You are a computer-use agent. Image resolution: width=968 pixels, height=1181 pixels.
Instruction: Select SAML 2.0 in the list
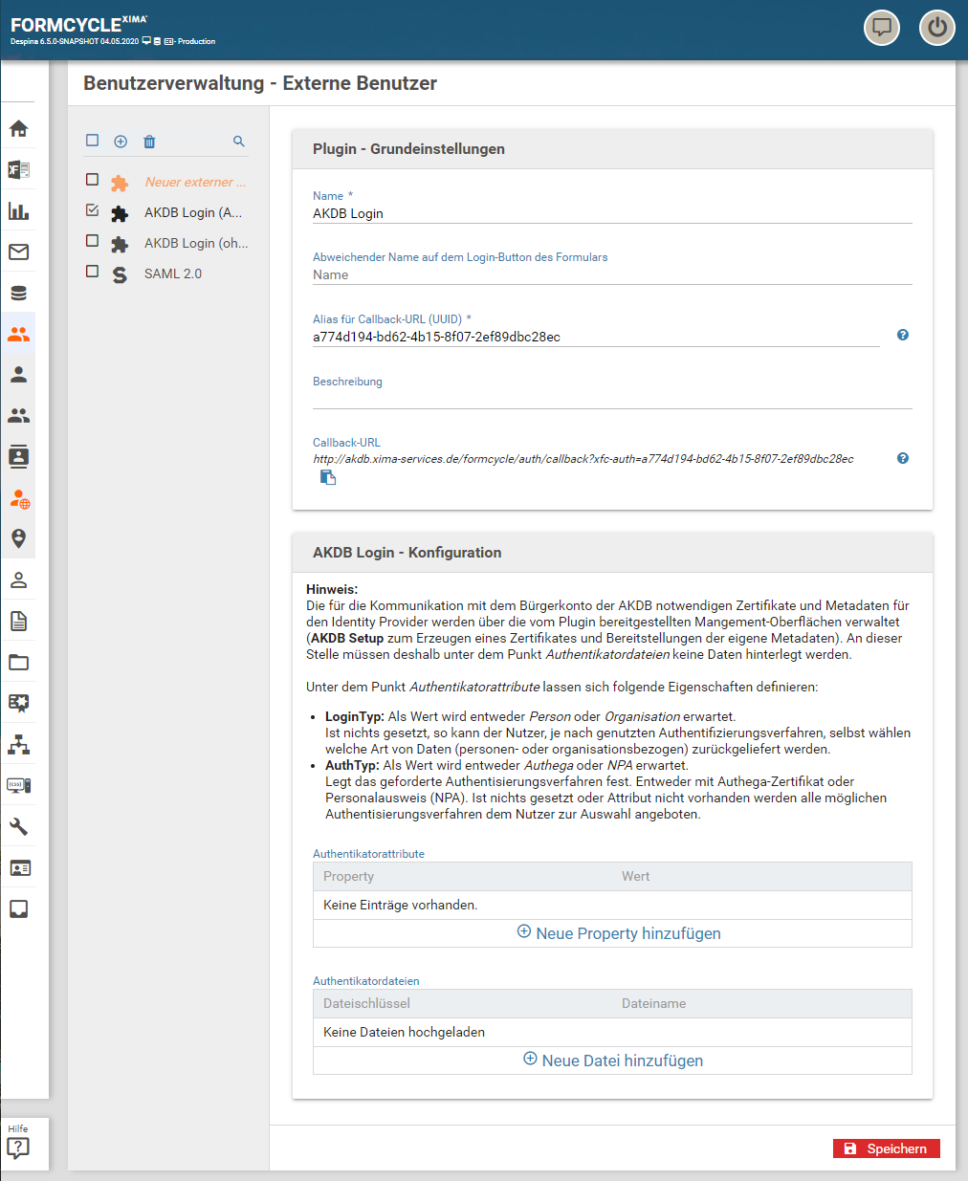(173, 273)
